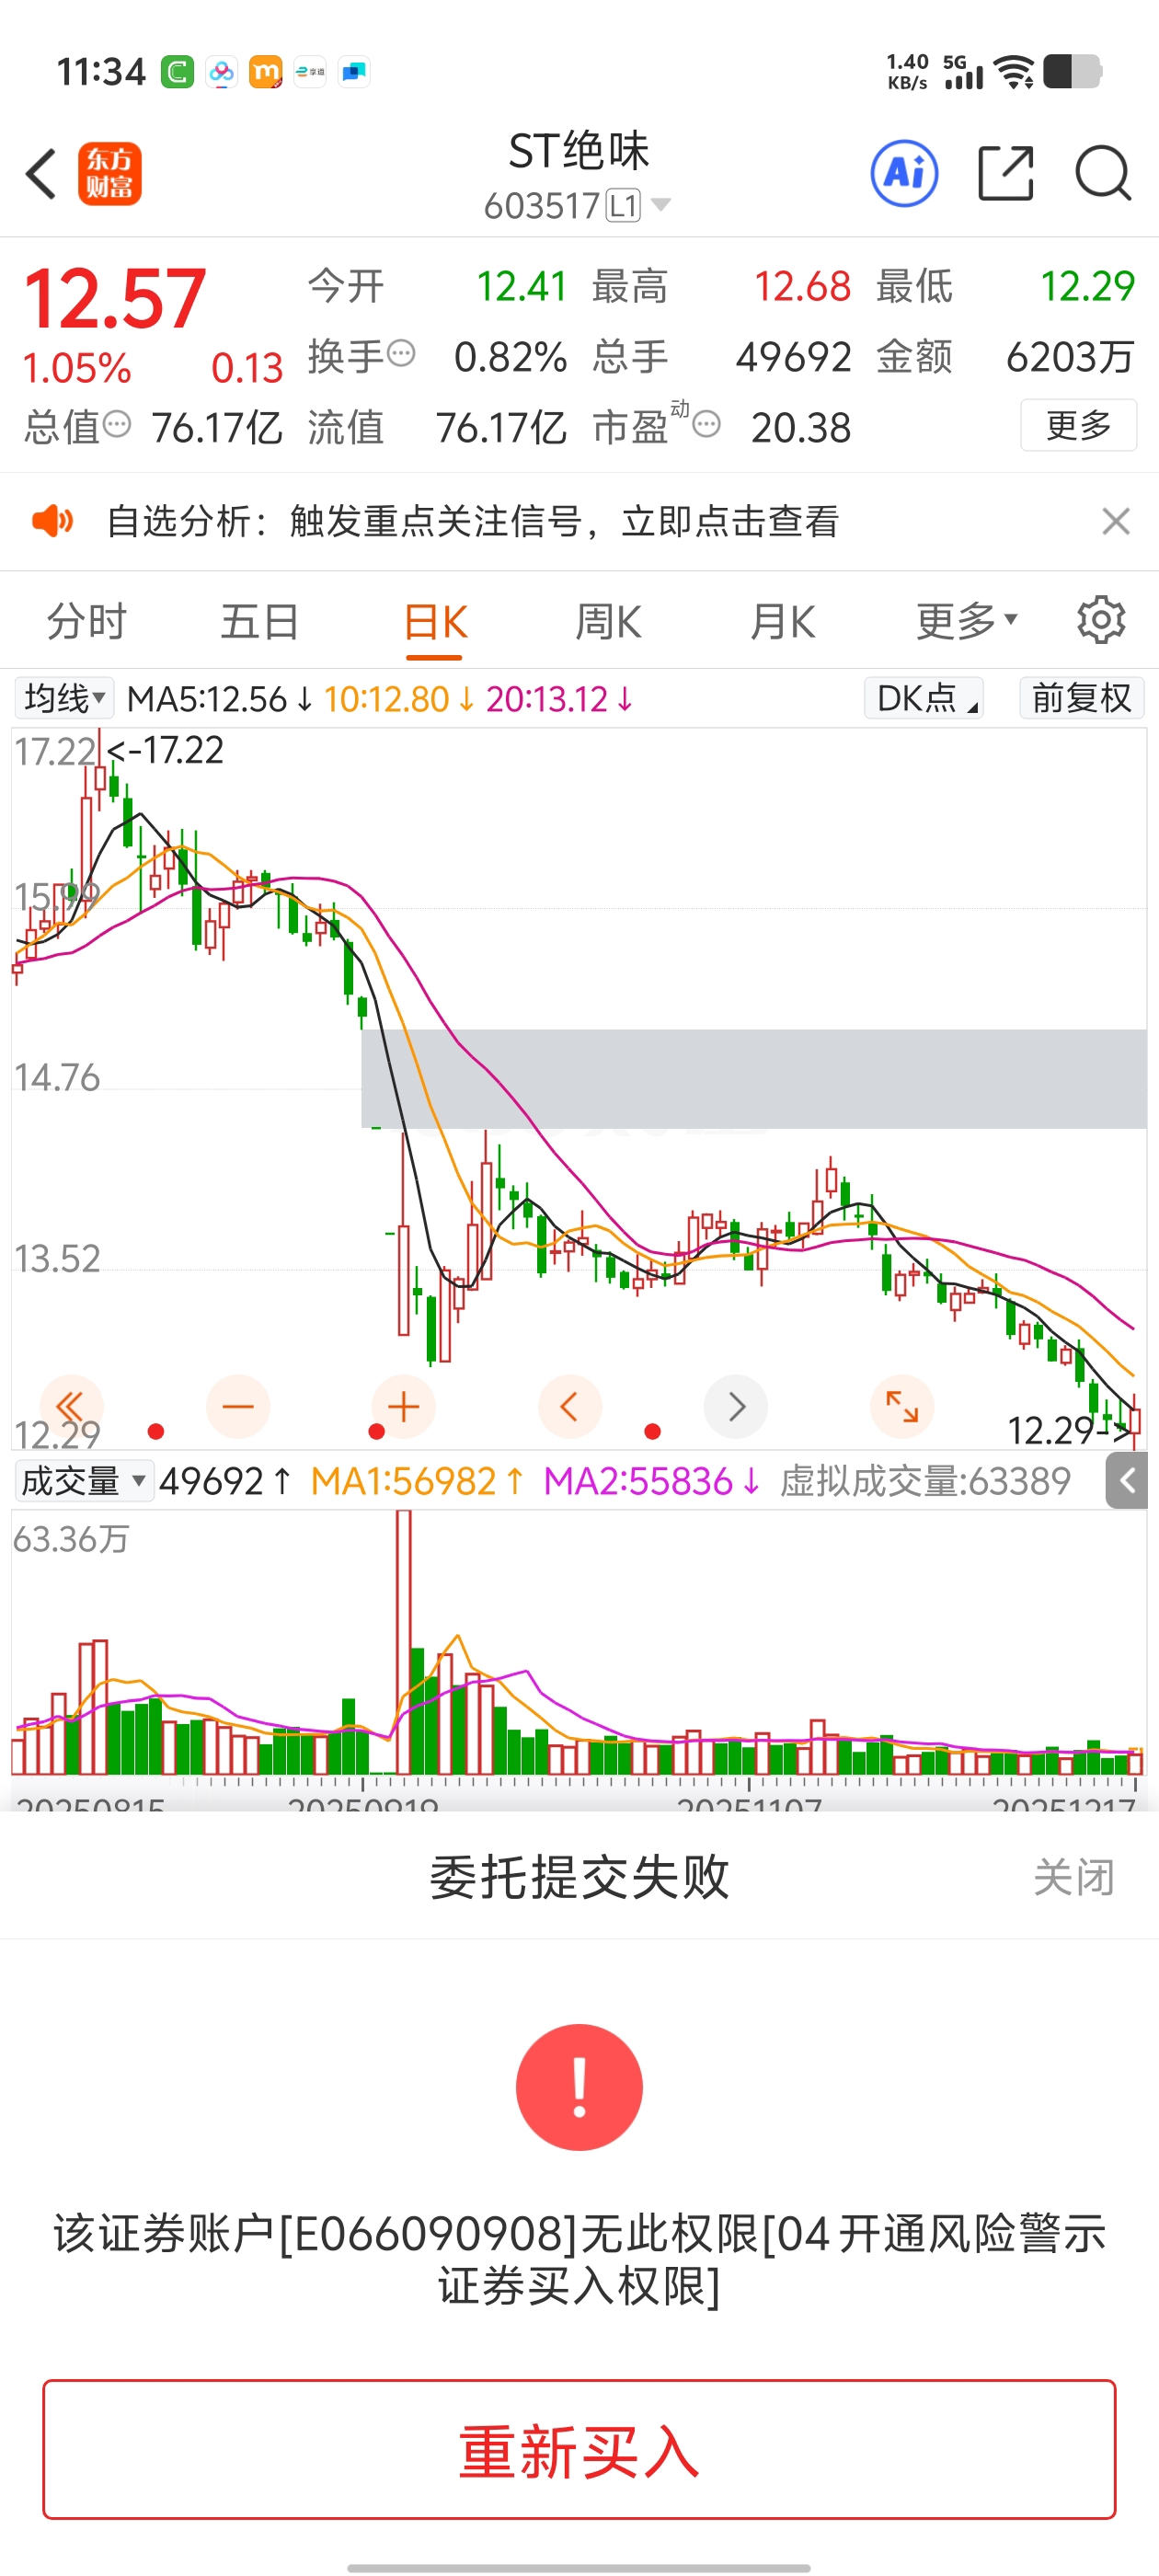1159x2576 pixels.
Task: Move chart left one candle
Action: point(570,1406)
